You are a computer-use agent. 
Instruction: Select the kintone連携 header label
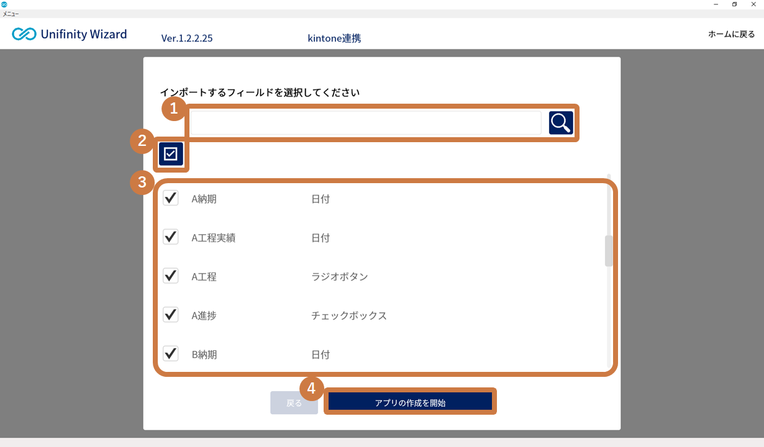tap(334, 38)
